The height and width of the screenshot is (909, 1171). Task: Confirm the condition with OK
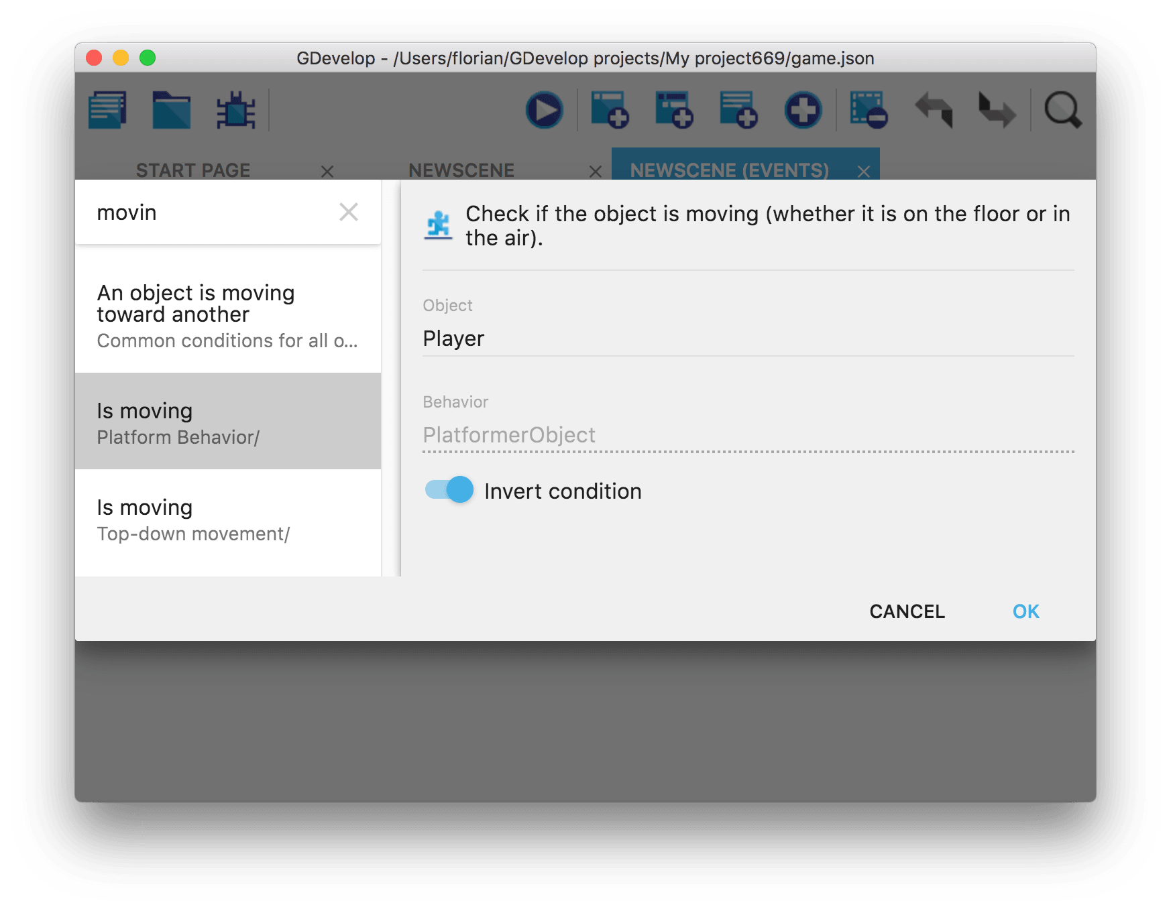pos(1025,611)
